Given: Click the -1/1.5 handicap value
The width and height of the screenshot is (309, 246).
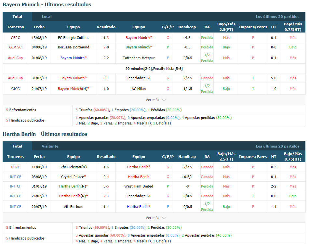Looking at the screenshot, I should tap(187, 89).
